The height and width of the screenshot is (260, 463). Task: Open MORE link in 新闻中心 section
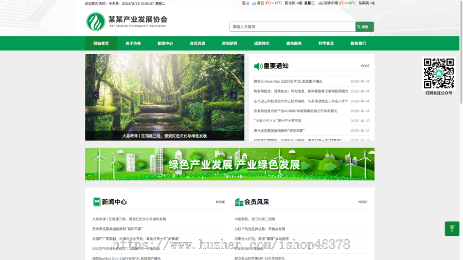click(220, 202)
